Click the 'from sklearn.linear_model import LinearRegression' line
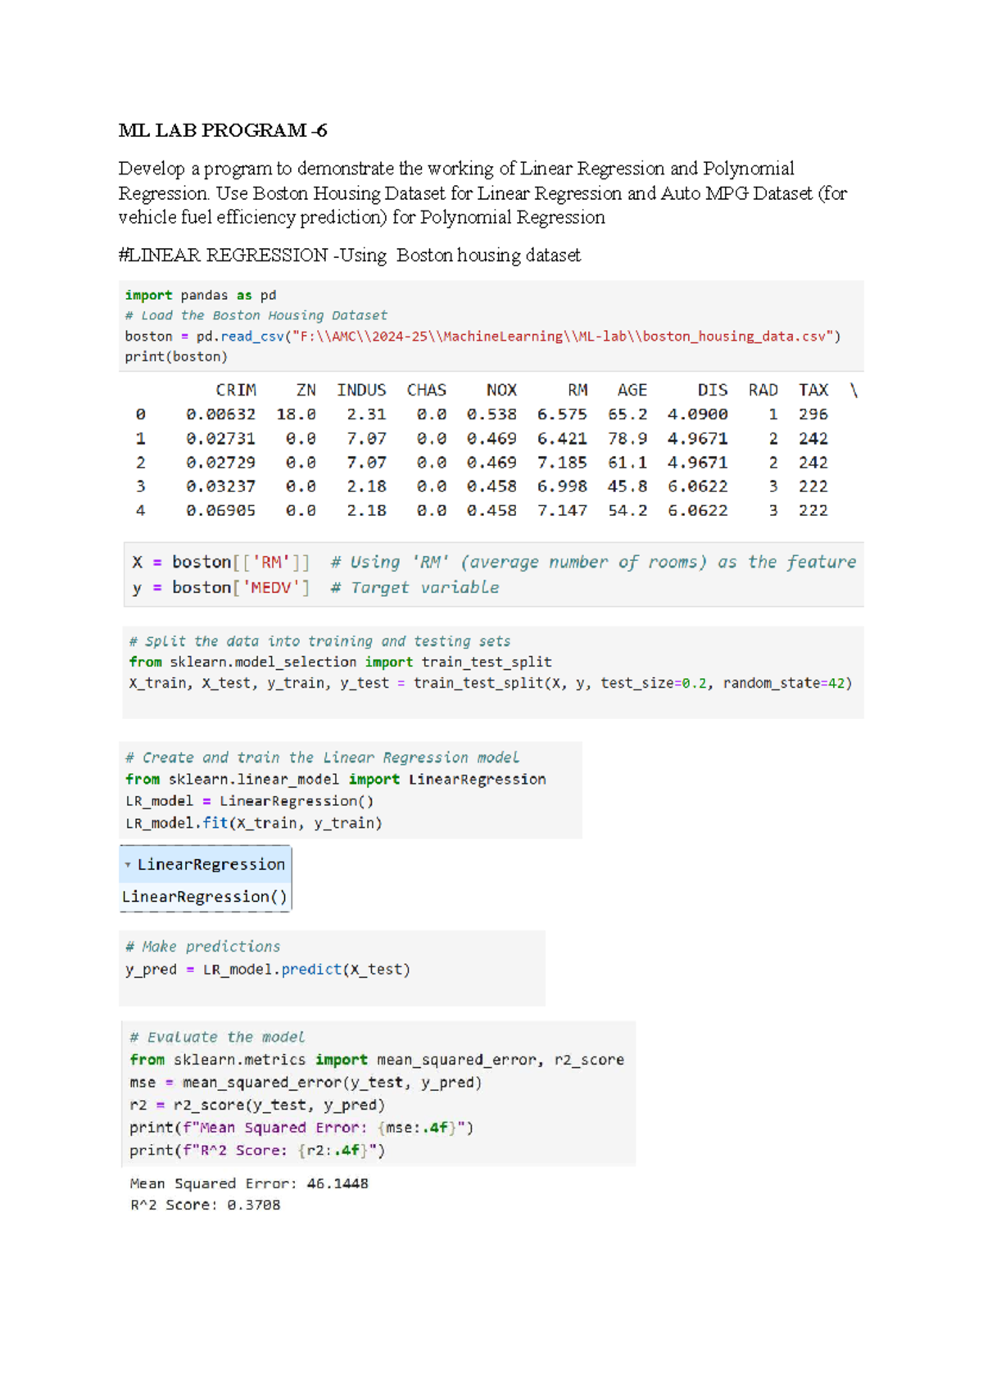Image resolution: width=983 pixels, height=1389 pixels. pos(336,780)
